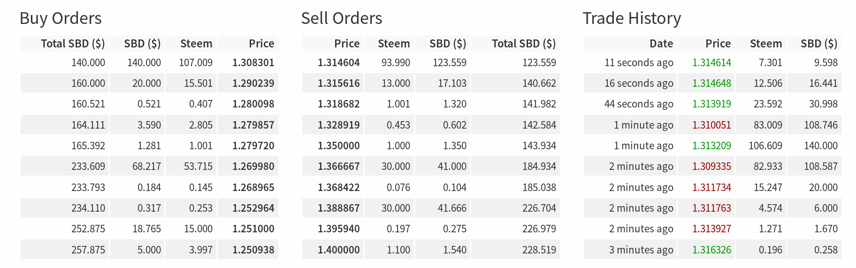This screenshot has height=268, width=856.
Task: Select the 1.315616 sell order price
Action: [338, 83]
